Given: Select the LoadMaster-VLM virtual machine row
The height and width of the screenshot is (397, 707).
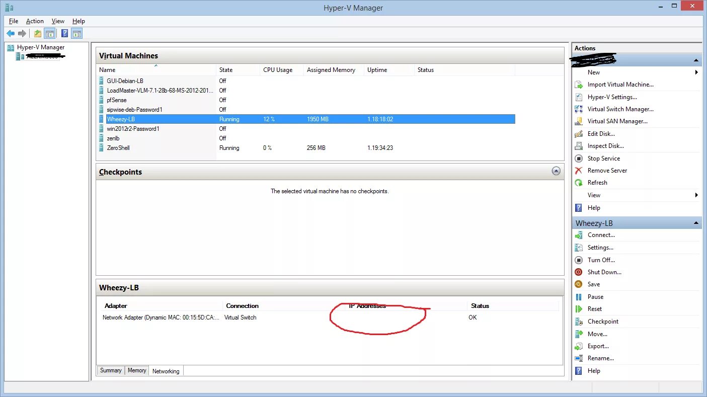Looking at the screenshot, I should click(x=306, y=91).
